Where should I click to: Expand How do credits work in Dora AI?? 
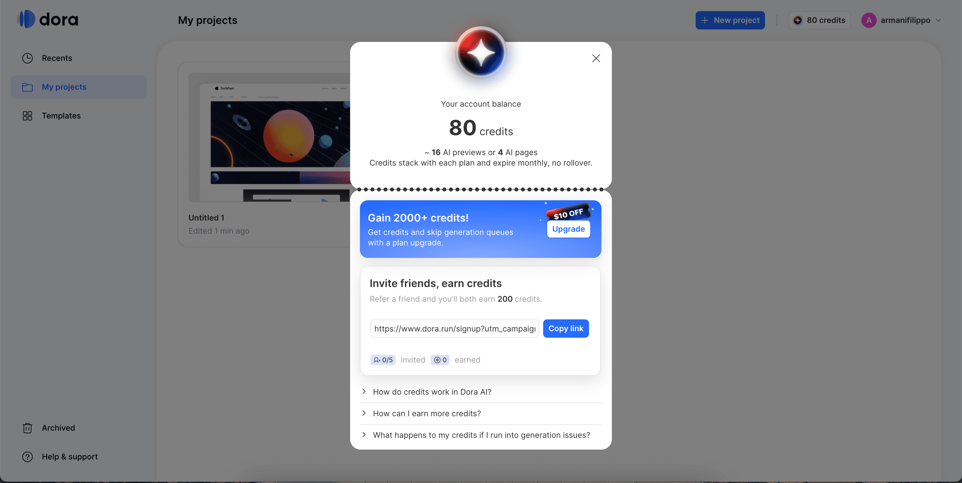tap(480, 392)
